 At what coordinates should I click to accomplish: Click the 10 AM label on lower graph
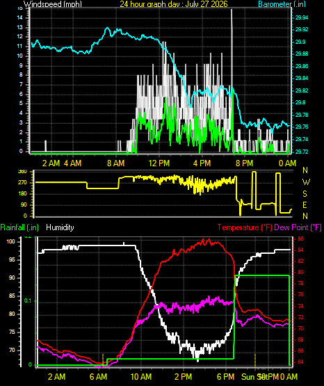click(141, 377)
